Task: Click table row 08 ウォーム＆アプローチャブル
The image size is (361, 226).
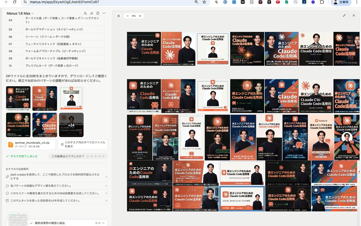Action: point(55,51)
